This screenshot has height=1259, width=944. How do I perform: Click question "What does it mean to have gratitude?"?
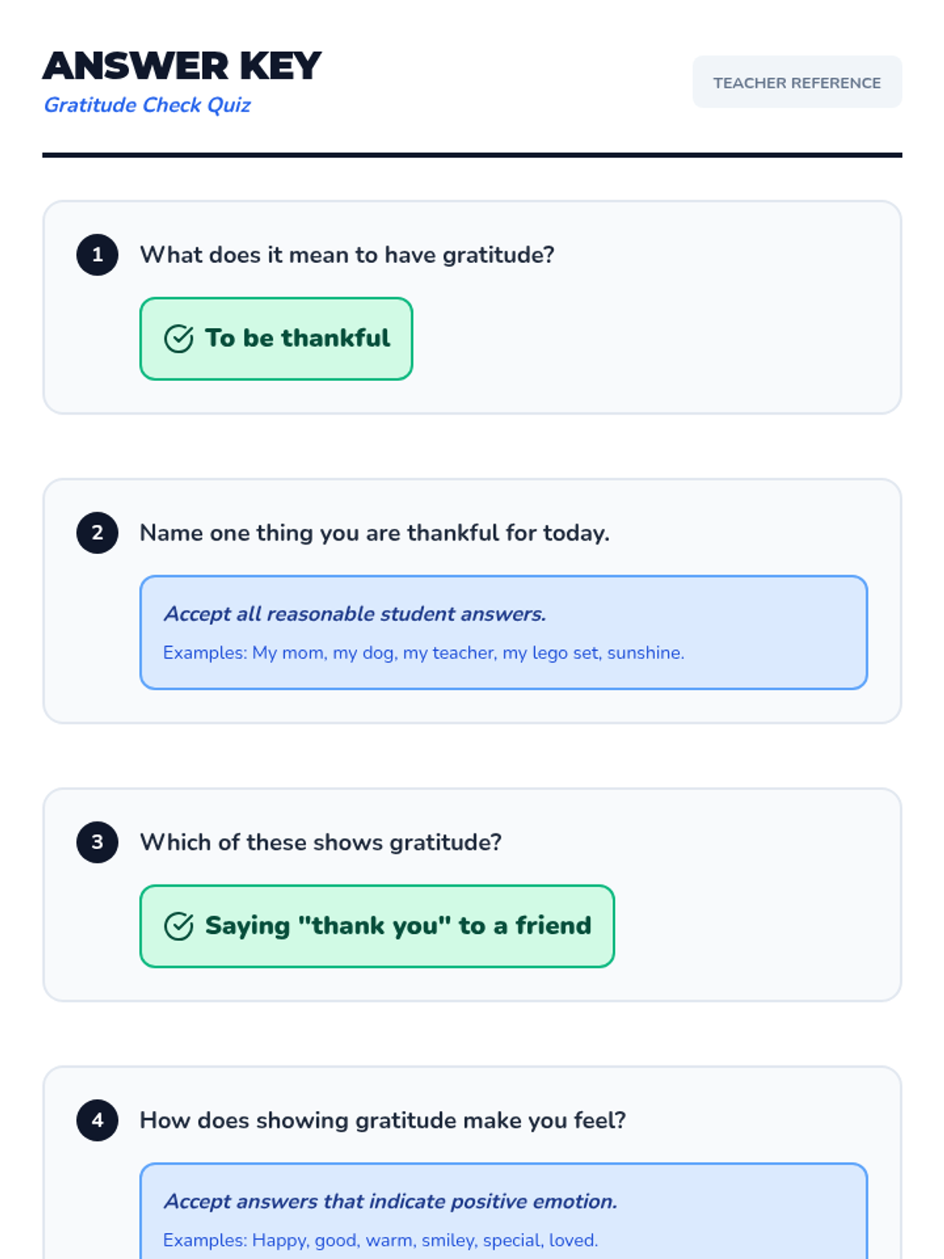click(347, 255)
